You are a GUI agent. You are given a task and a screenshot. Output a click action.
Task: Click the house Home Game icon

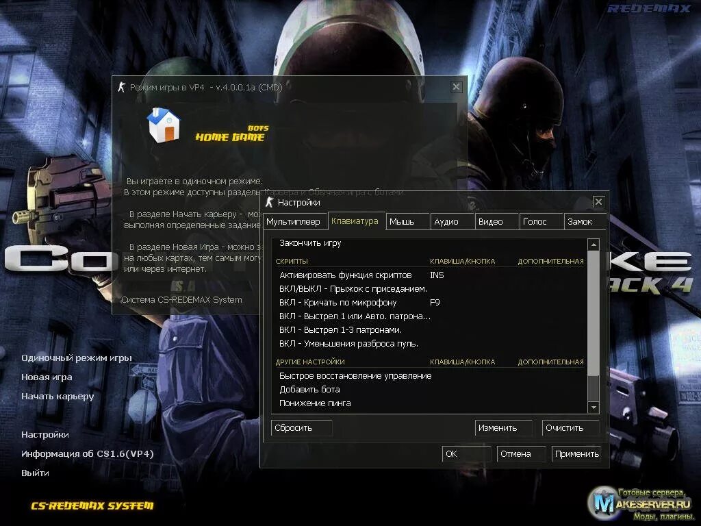tap(163, 125)
